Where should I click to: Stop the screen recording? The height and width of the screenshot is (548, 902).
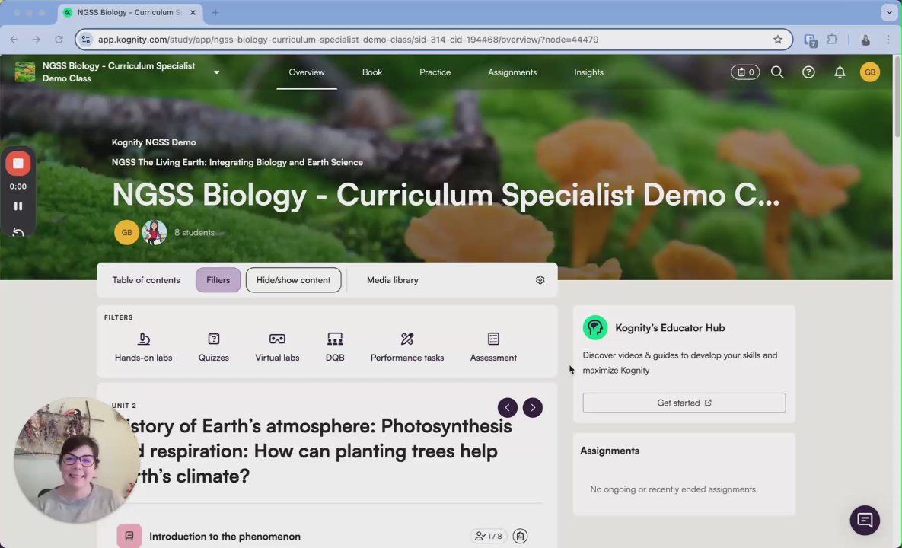(x=18, y=164)
